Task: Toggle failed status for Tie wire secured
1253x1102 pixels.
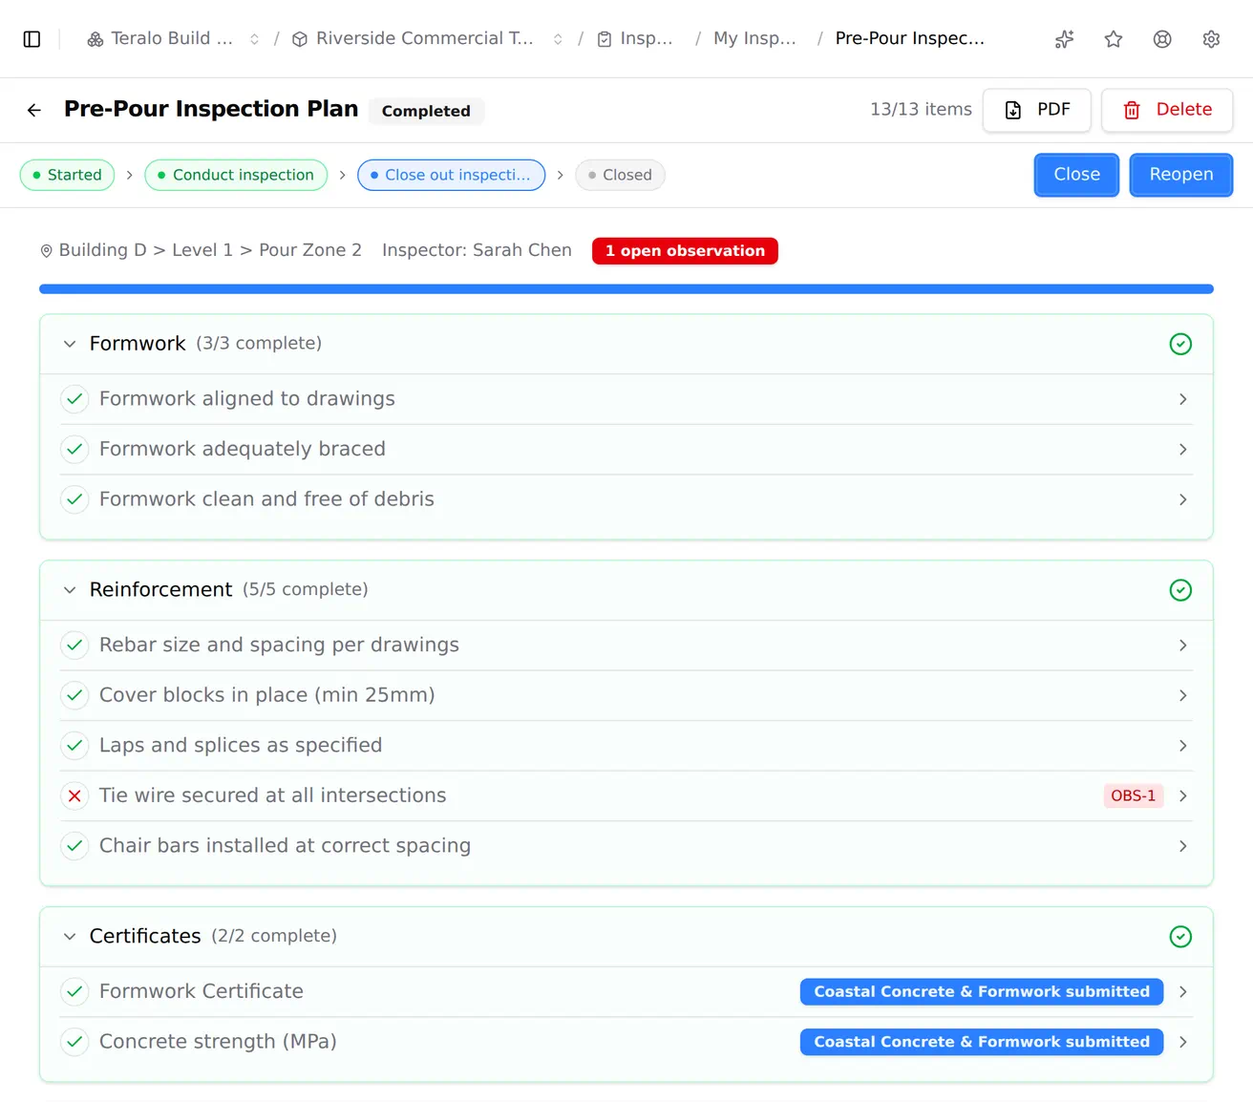Action: (x=74, y=795)
